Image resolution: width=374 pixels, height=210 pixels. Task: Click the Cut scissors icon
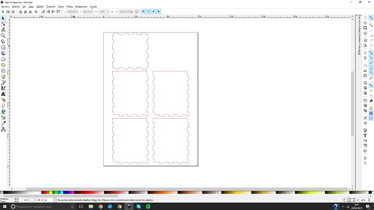(365, 71)
